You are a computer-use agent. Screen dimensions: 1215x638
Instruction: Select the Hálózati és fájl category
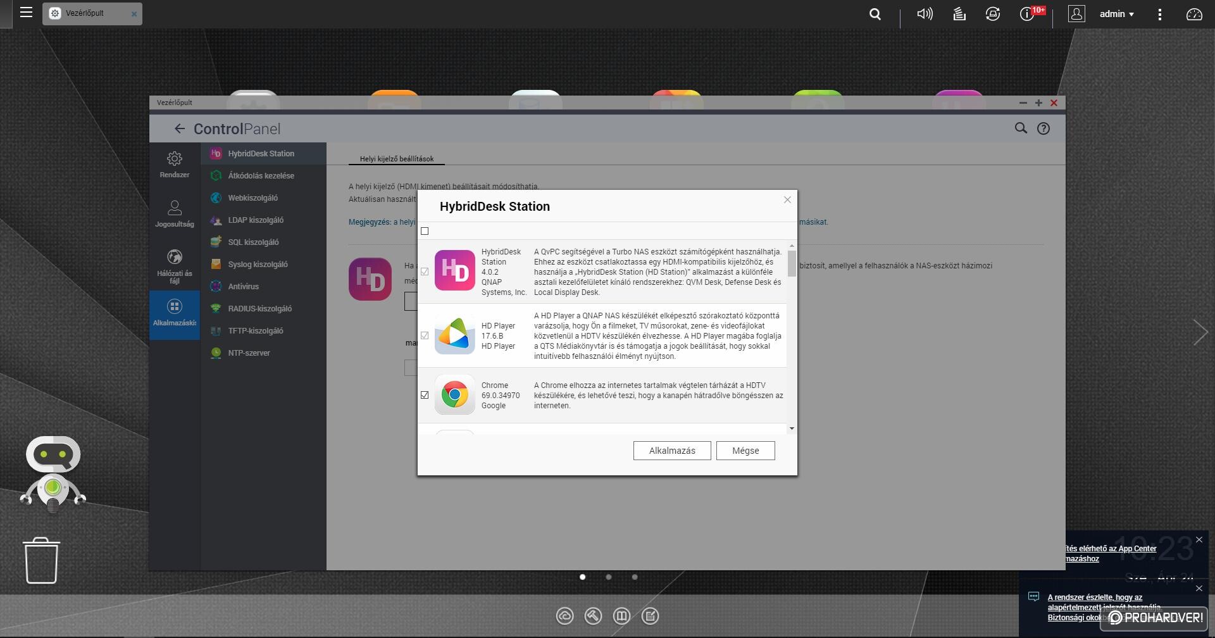[175, 266]
